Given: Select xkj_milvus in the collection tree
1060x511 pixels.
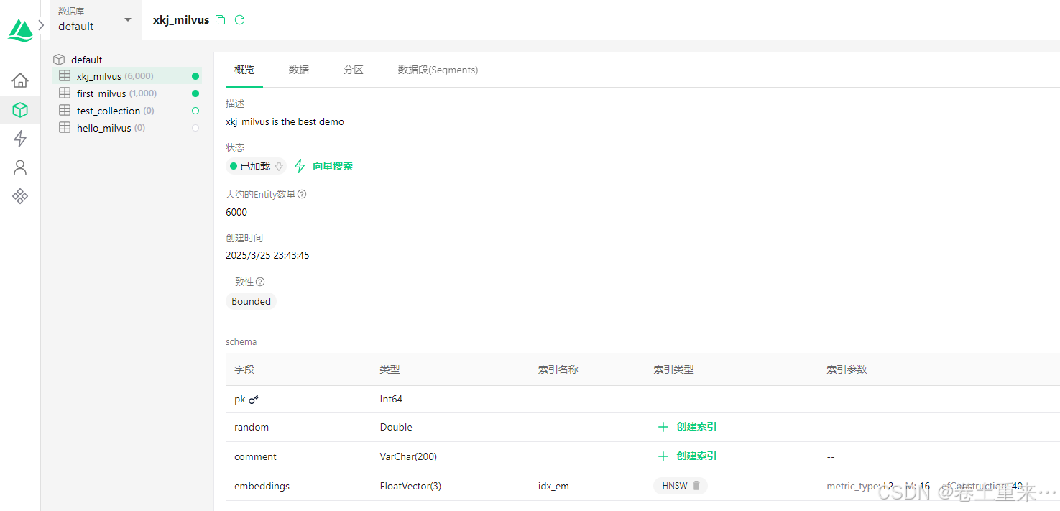Looking at the screenshot, I should (128, 76).
